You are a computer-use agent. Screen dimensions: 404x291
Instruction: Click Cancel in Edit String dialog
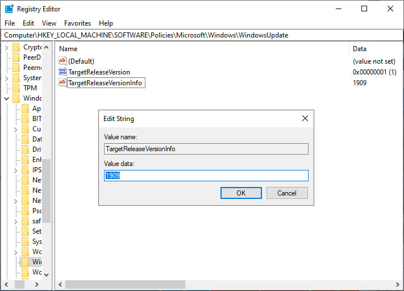(x=287, y=193)
